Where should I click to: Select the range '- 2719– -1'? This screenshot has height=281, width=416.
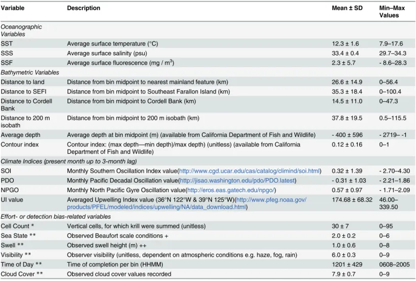393,135
